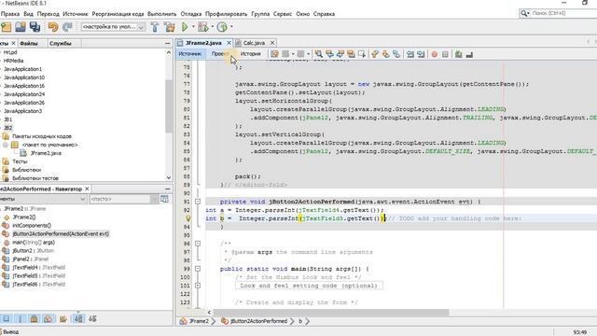The image size is (597, 336).
Task: Close the Calc.java tab
Action: [272, 43]
